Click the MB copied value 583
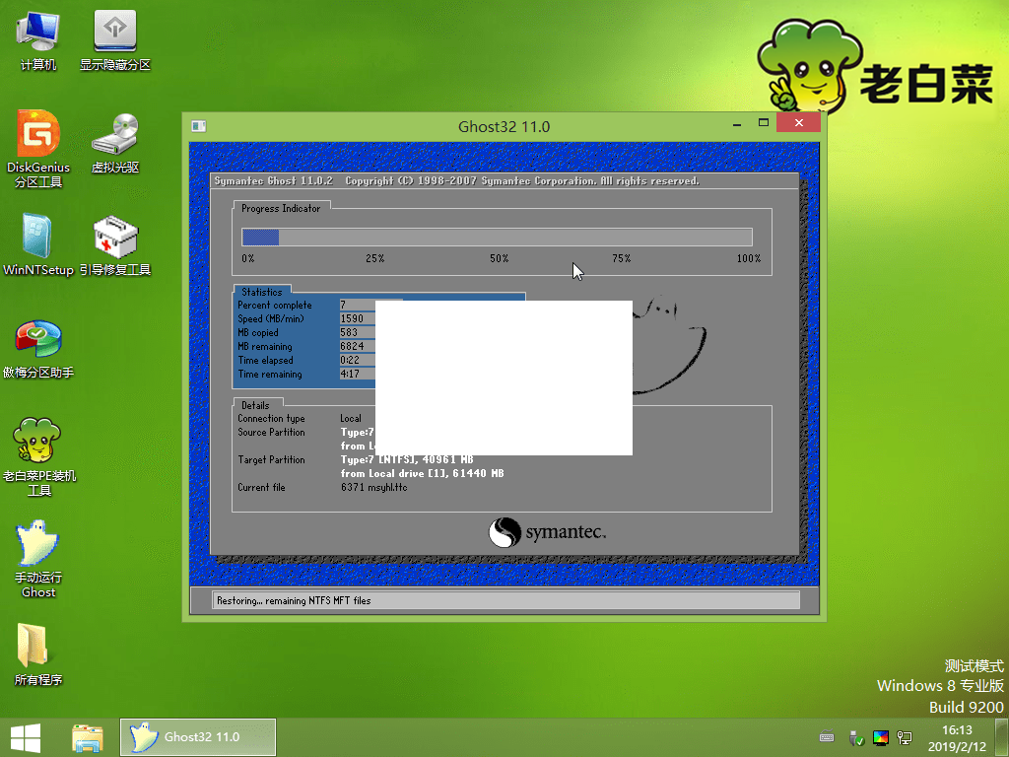This screenshot has width=1009, height=757. 349,332
